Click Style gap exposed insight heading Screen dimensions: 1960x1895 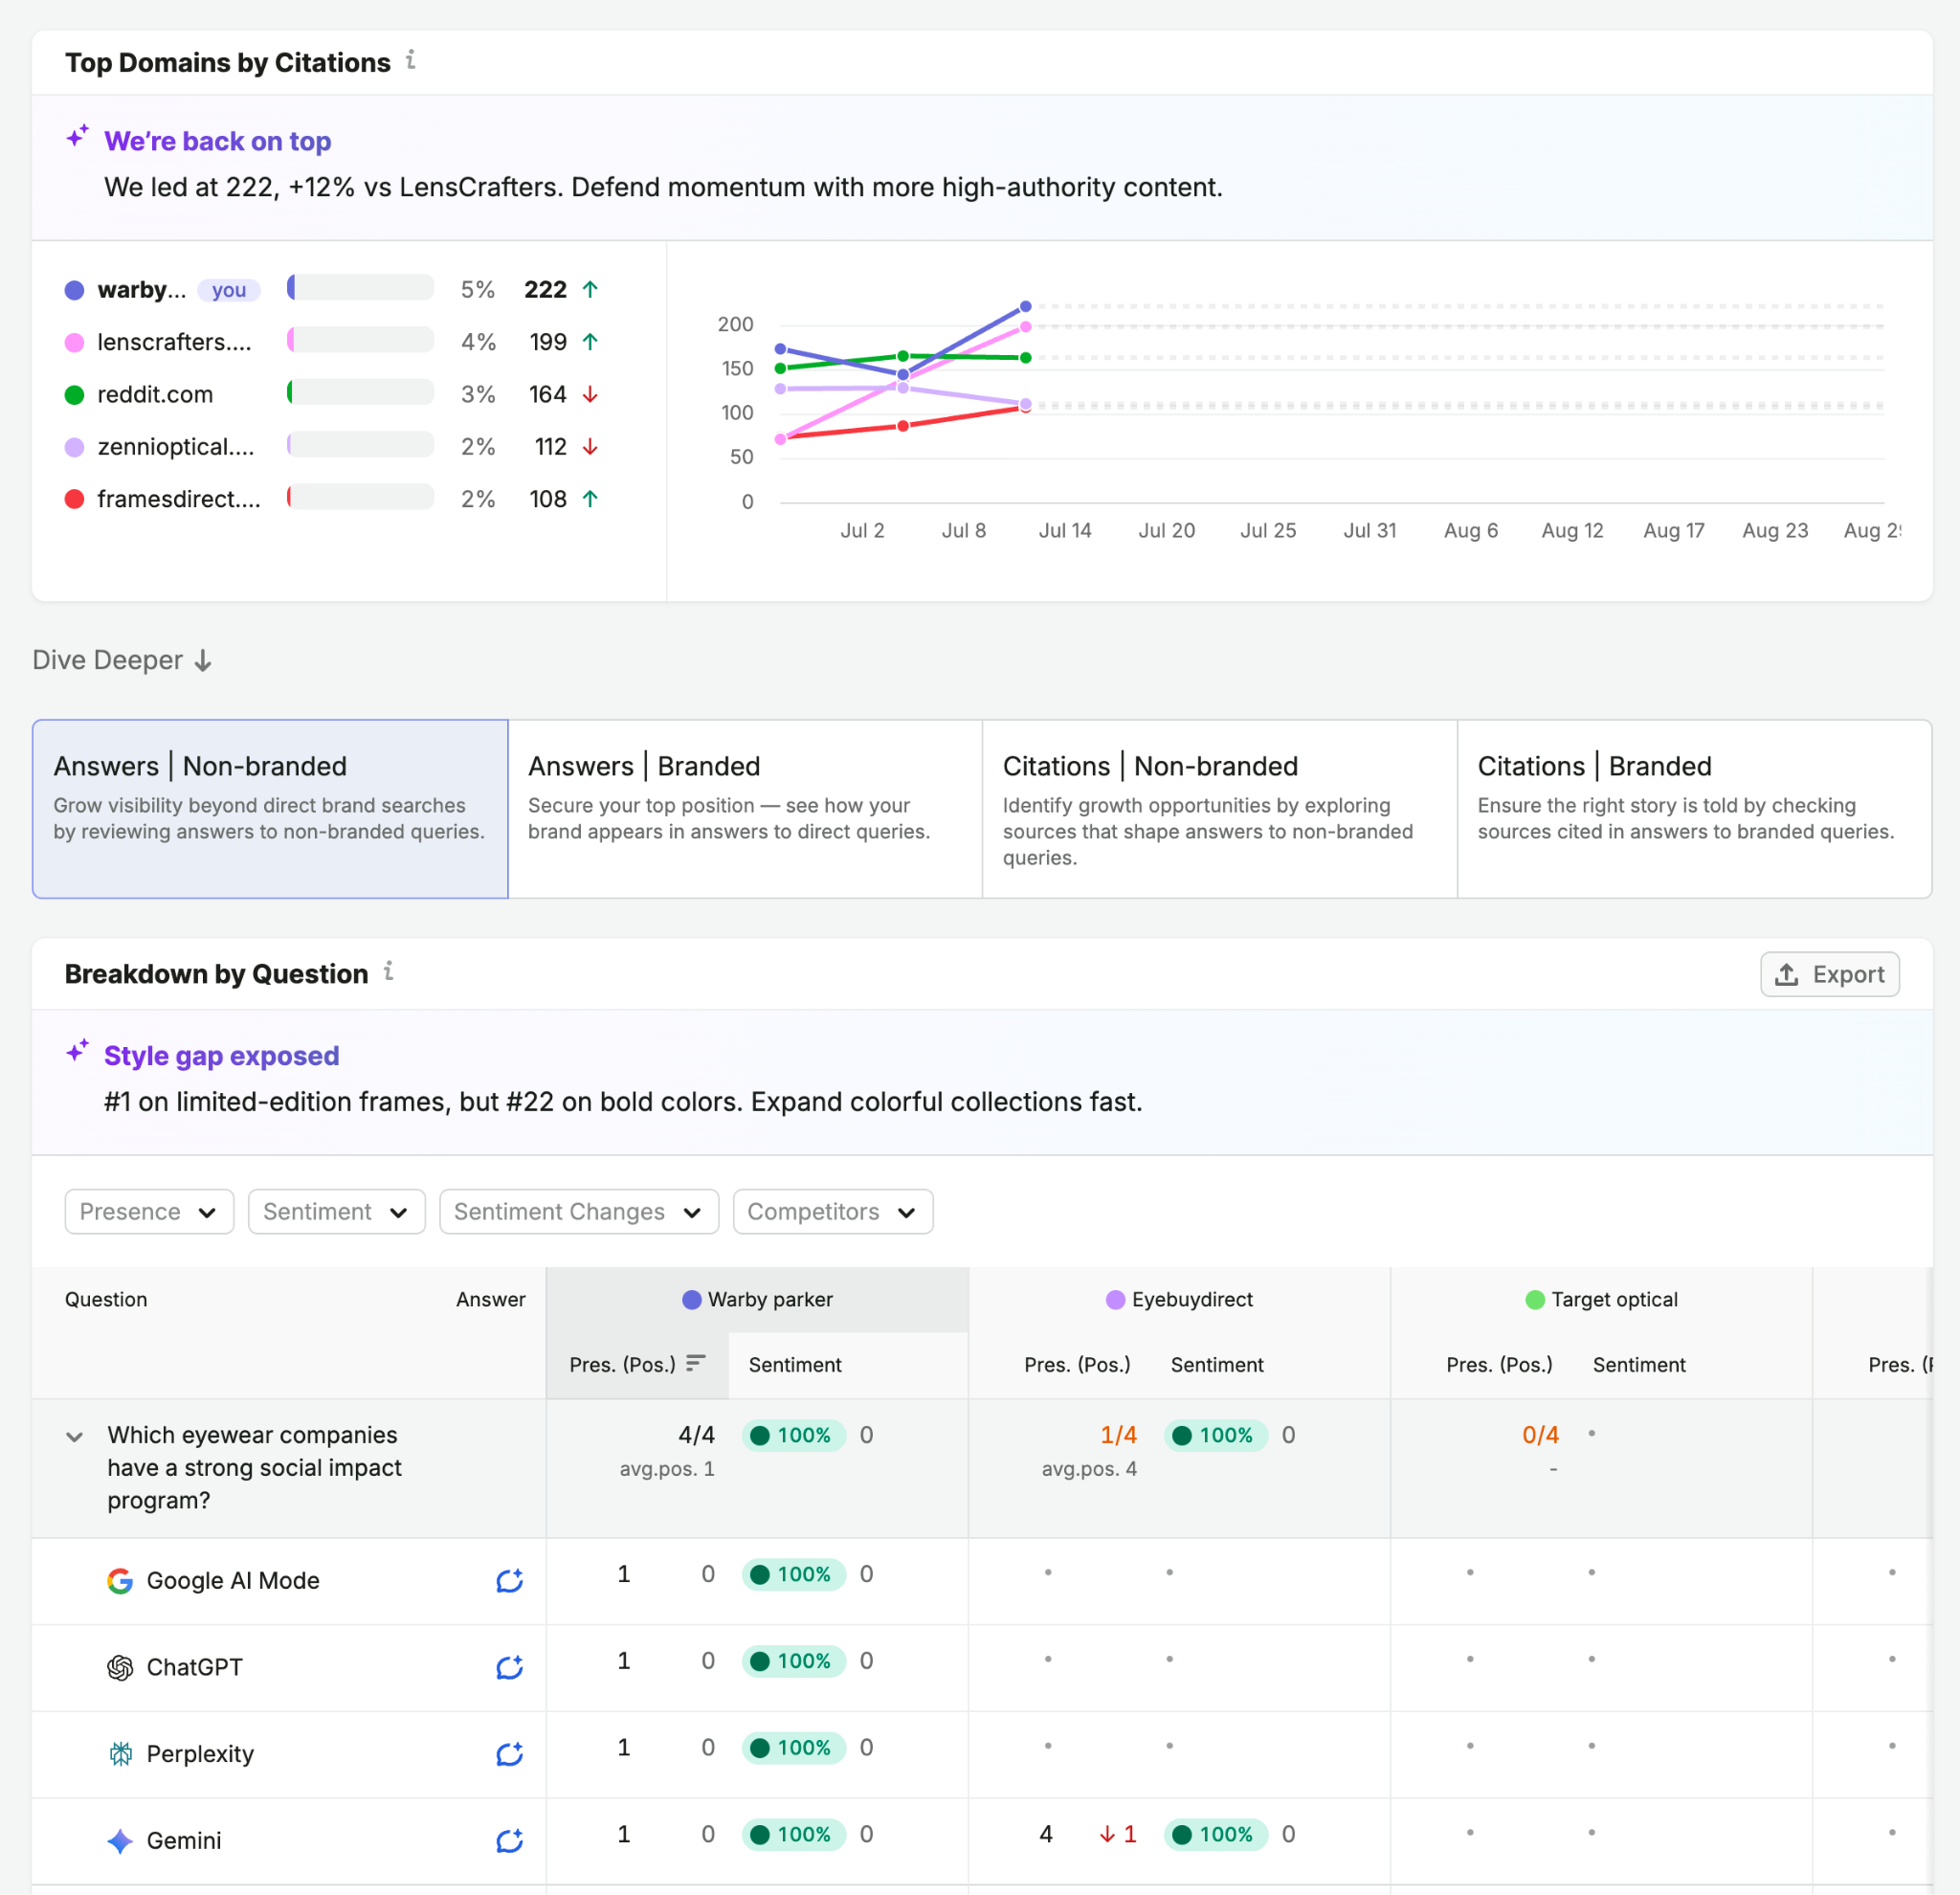click(221, 1056)
